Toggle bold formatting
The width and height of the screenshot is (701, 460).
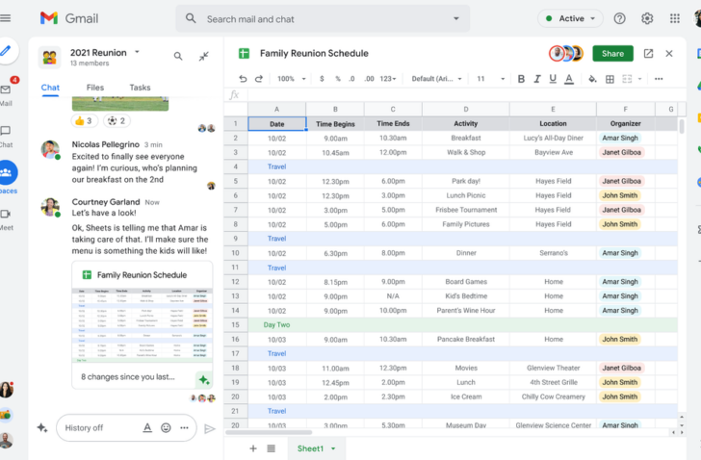click(521, 79)
